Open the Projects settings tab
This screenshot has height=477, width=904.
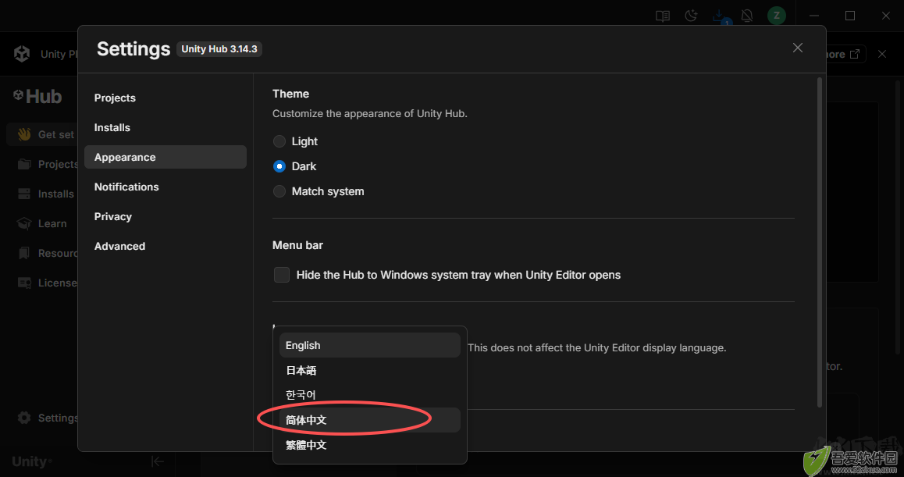165,98
